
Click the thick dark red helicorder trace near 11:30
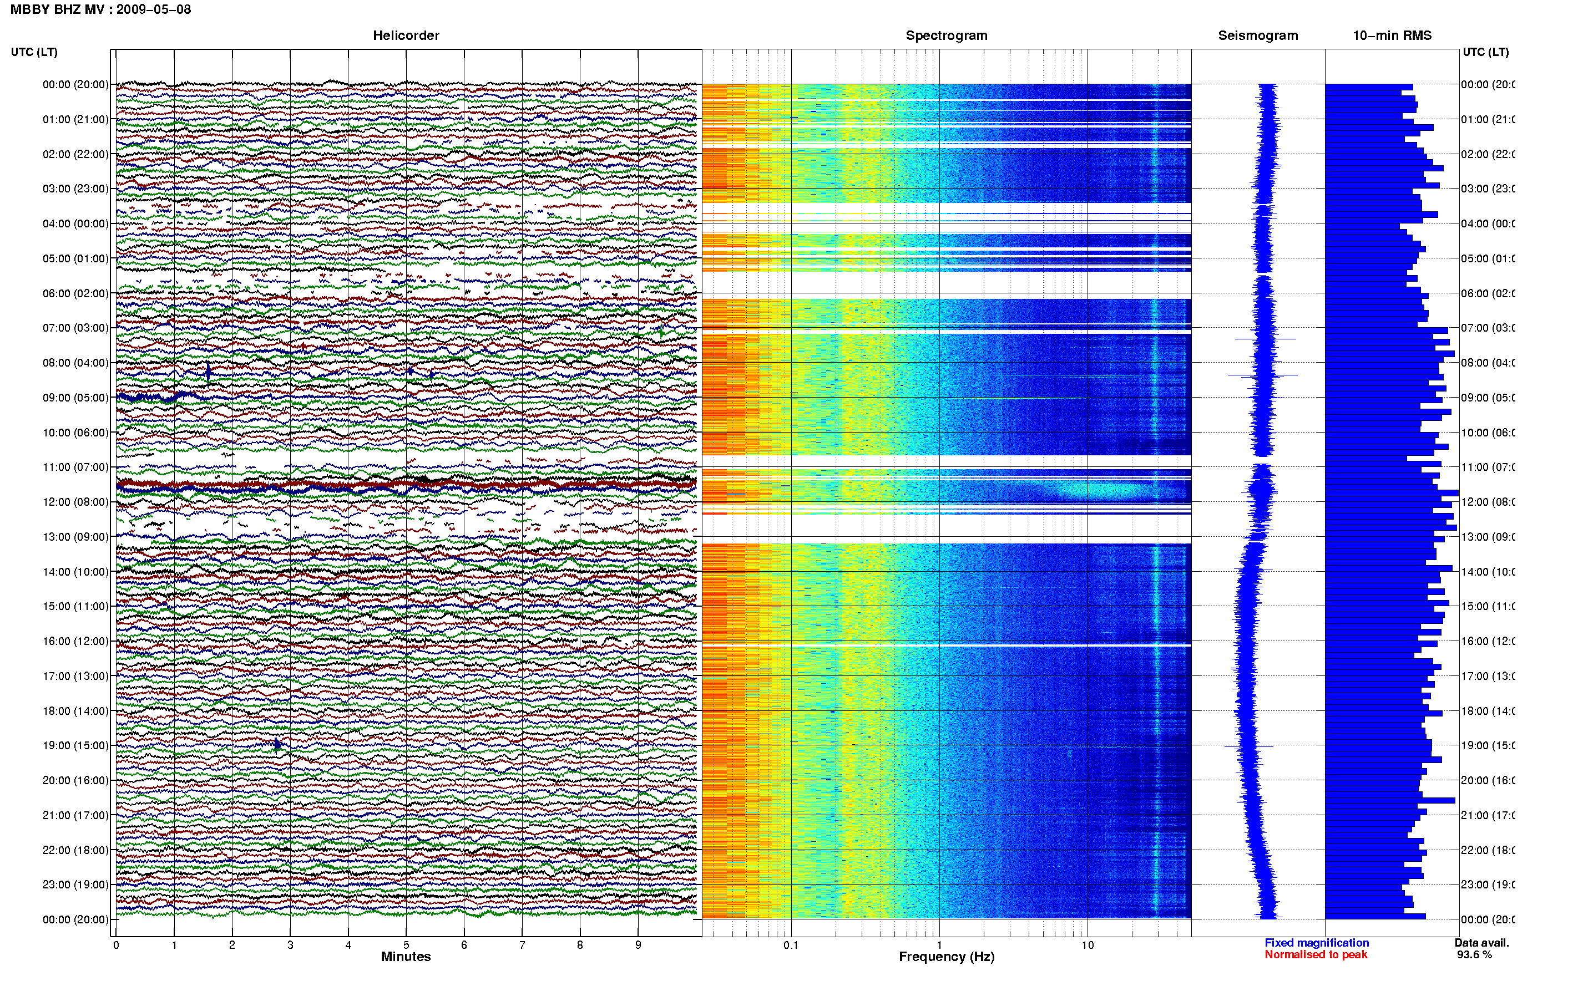pos(406,485)
